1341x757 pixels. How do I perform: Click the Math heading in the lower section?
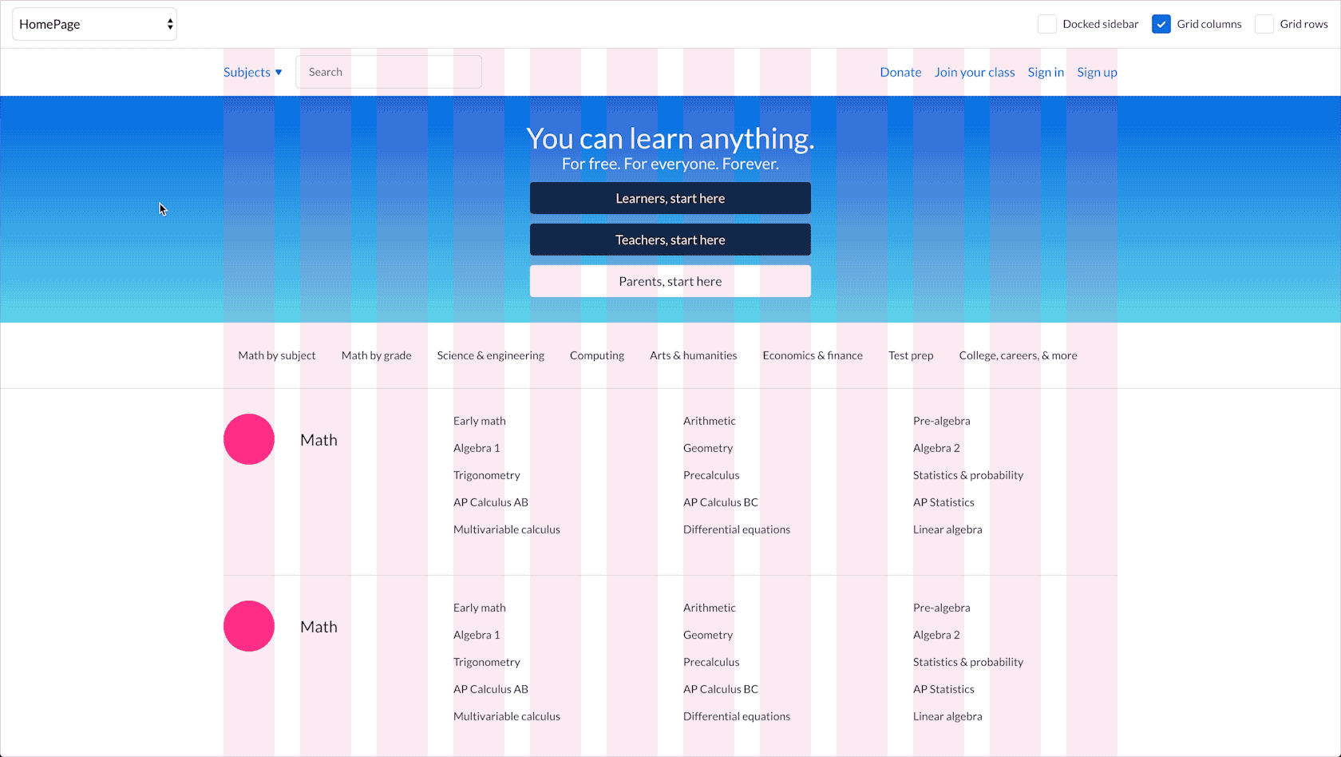point(318,627)
